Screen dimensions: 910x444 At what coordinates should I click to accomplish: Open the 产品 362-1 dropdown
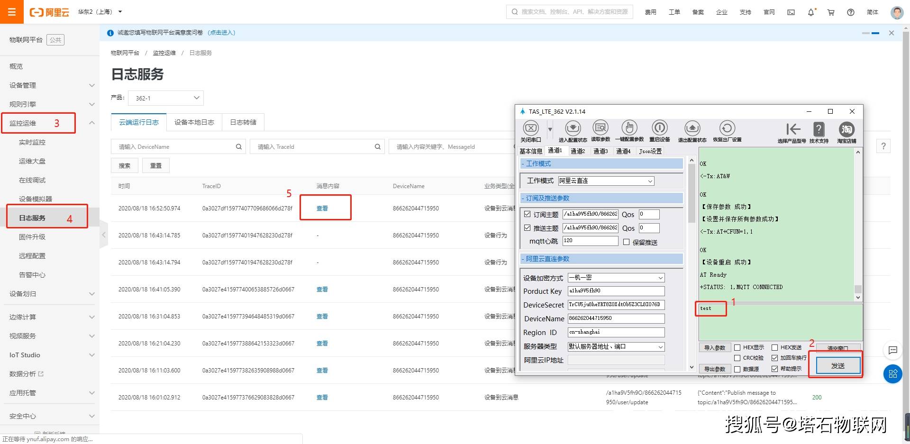[166, 98]
